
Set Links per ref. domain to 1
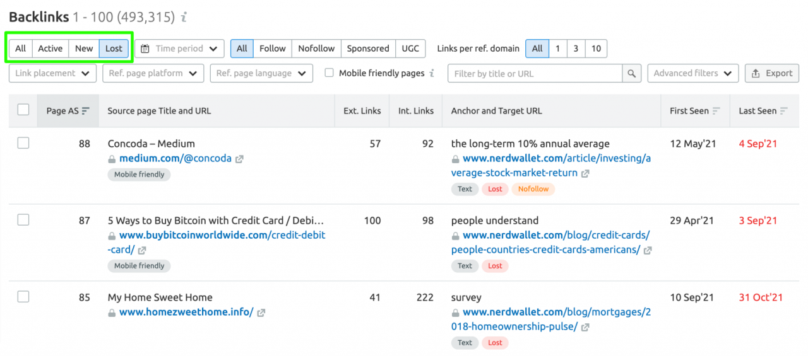557,49
